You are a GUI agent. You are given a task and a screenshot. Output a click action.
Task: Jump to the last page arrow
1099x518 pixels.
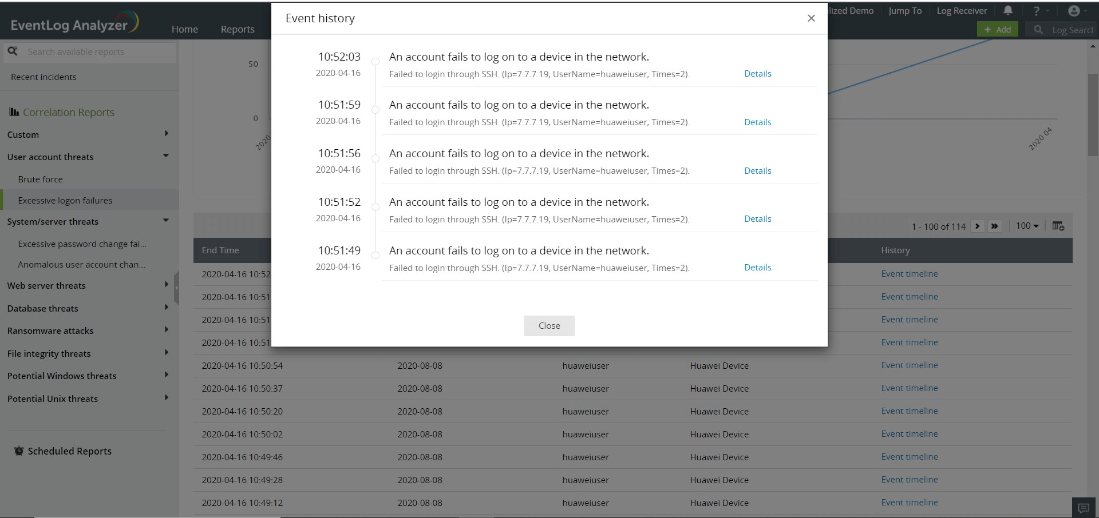click(x=995, y=226)
